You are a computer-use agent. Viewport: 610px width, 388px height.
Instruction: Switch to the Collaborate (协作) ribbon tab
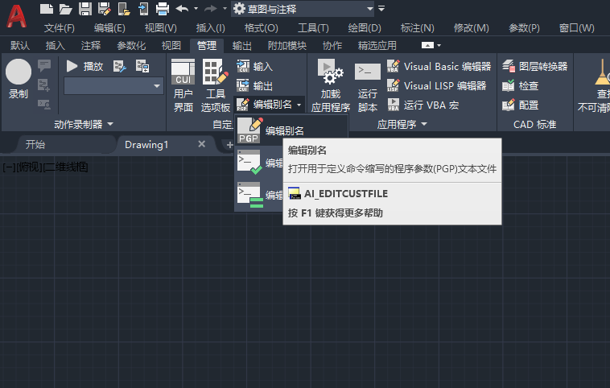pos(332,46)
